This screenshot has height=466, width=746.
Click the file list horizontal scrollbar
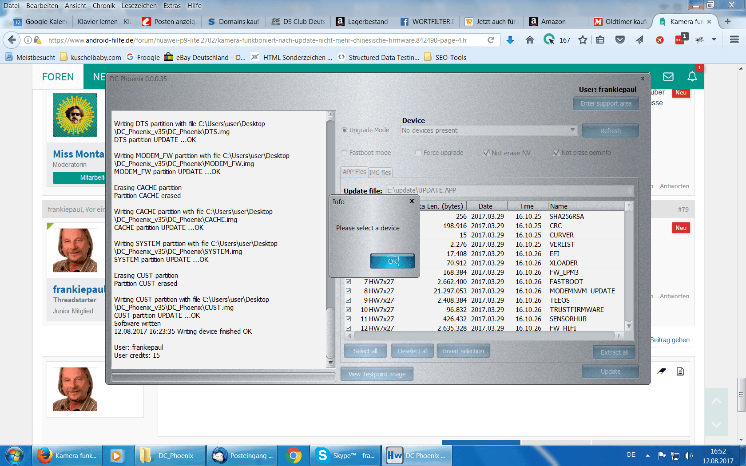click(485, 336)
